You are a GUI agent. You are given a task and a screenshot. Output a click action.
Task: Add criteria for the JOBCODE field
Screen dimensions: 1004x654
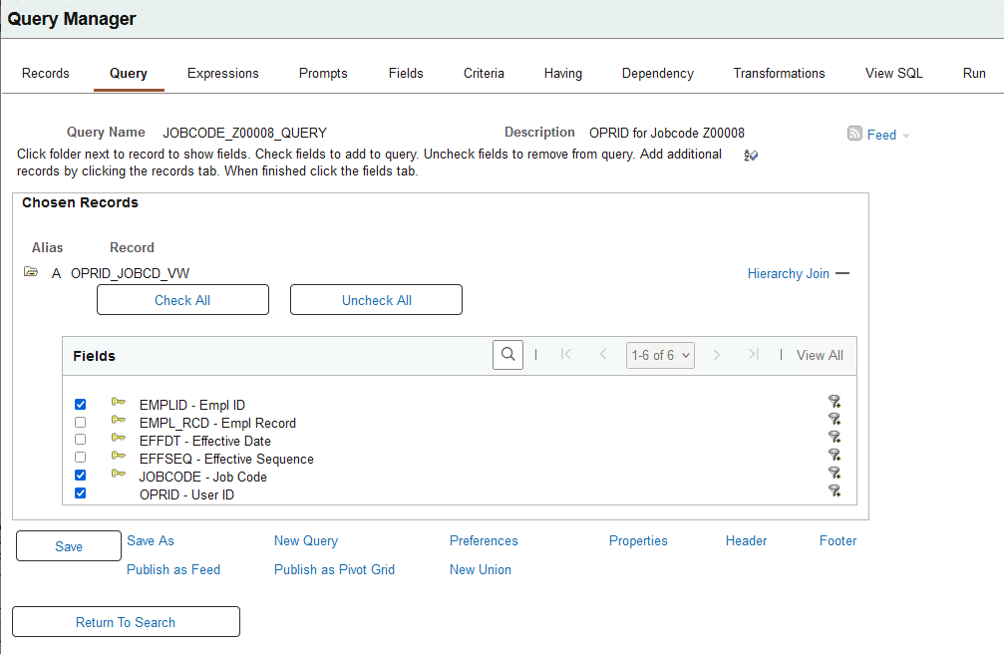click(835, 473)
